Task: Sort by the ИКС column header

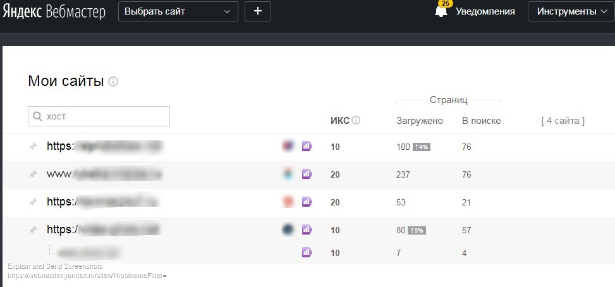Action: tap(339, 121)
